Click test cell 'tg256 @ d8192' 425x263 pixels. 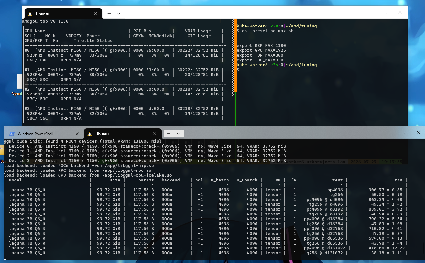[x=326, y=214]
